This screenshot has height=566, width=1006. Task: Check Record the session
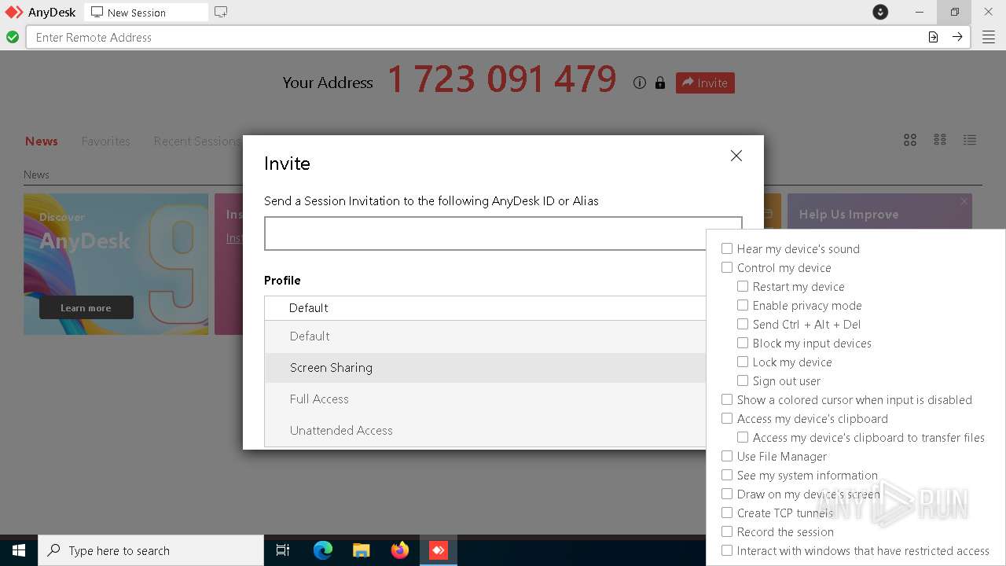(x=727, y=531)
